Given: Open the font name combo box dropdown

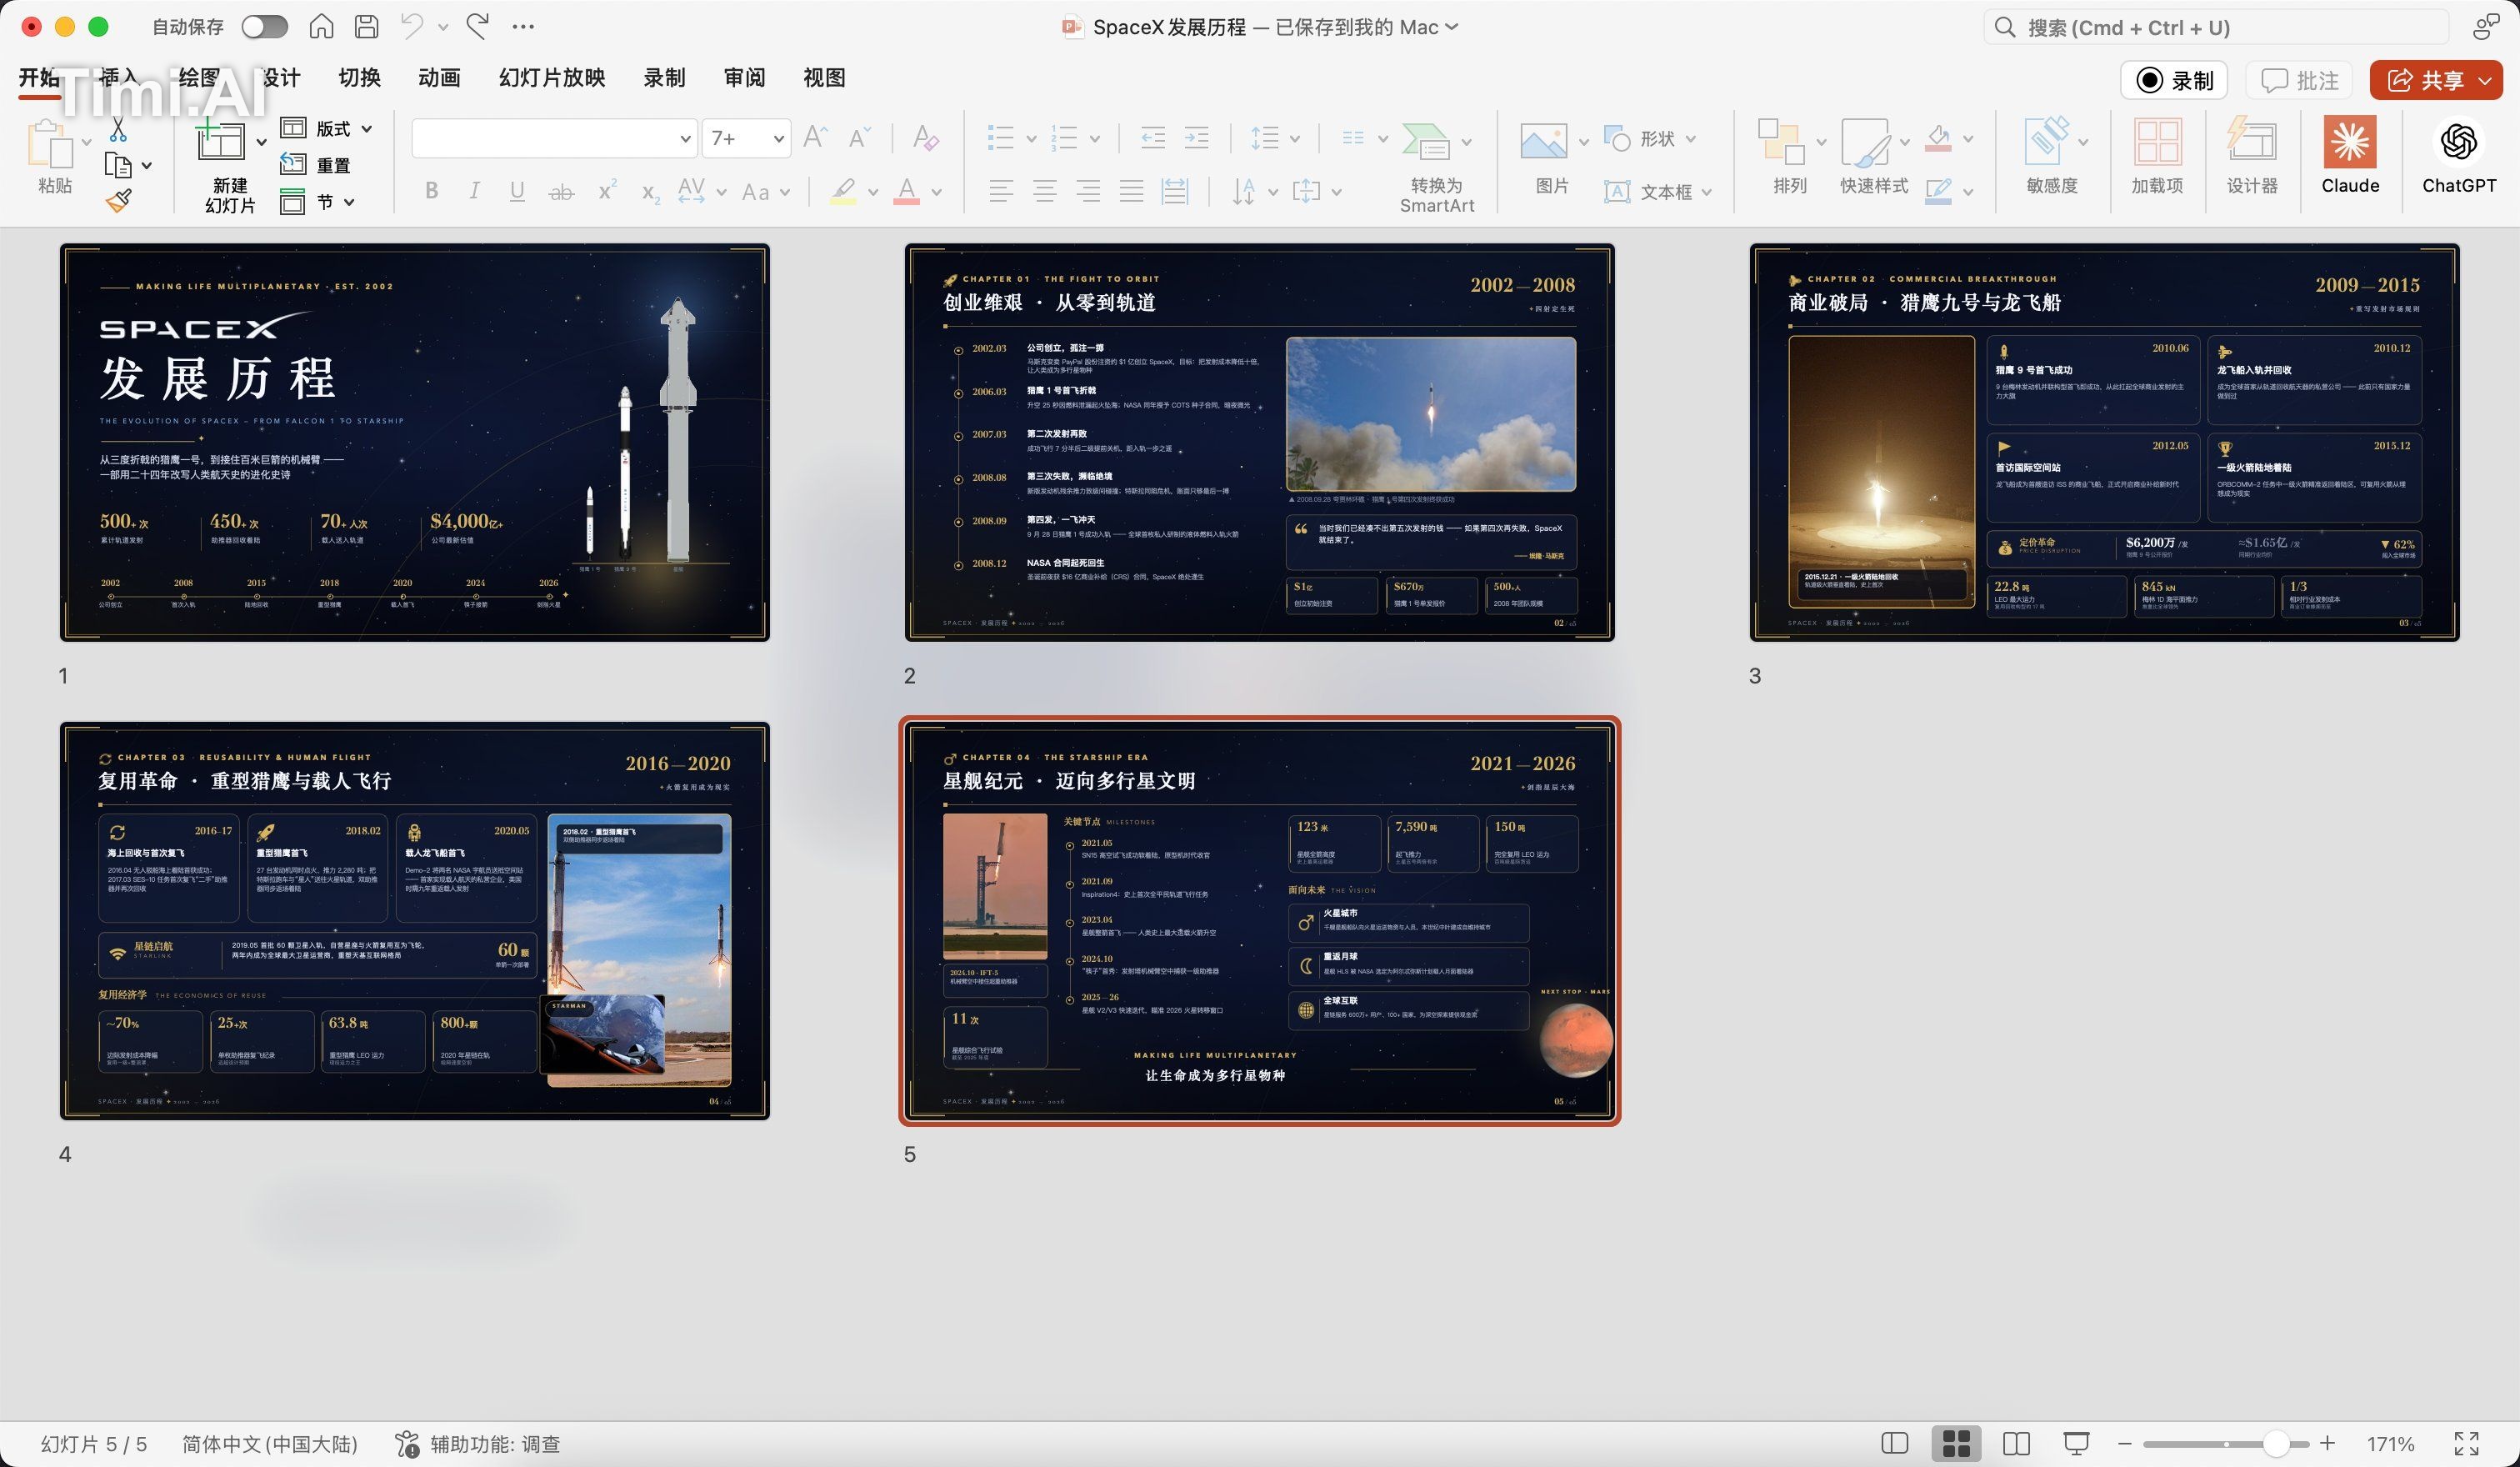Looking at the screenshot, I should (685, 138).
